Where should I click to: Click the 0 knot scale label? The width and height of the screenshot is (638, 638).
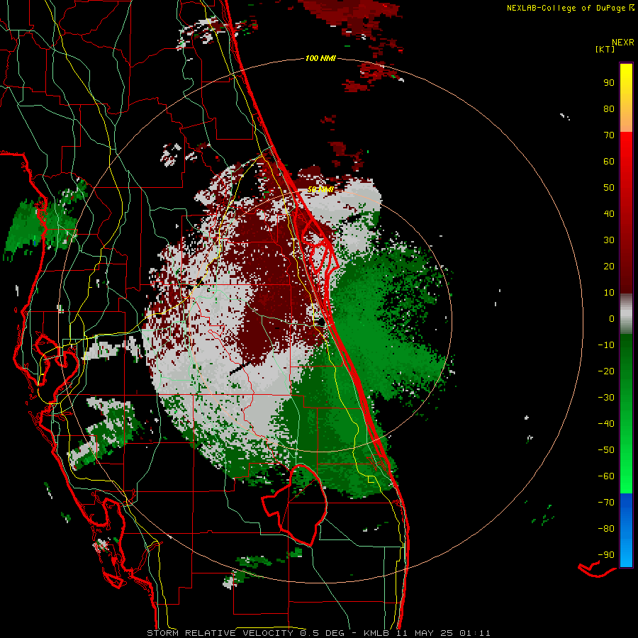coord(612,318)
